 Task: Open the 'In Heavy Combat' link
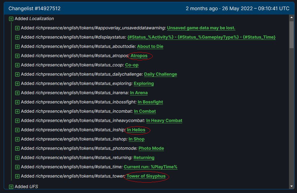click(x=164, y=120)
